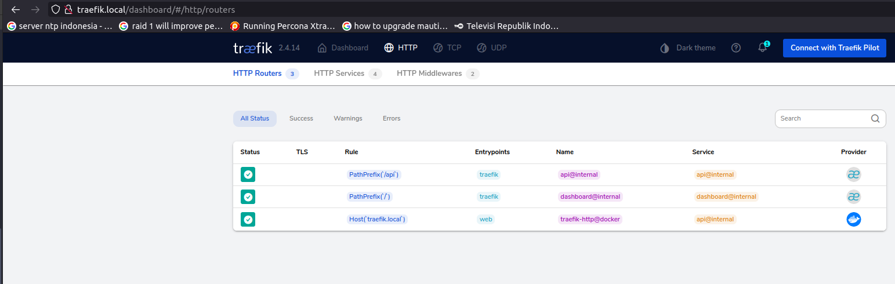Screen dimensions: 895x284
Task: Click the Rule column header
Action: coord(352,152)
